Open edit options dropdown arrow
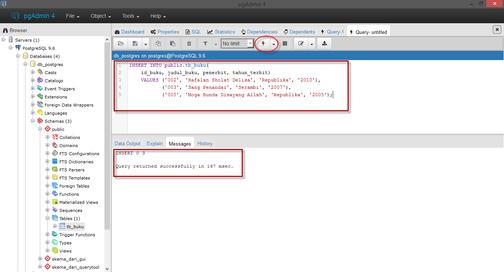This screenshot has width=504, height=272. (312, 44)
